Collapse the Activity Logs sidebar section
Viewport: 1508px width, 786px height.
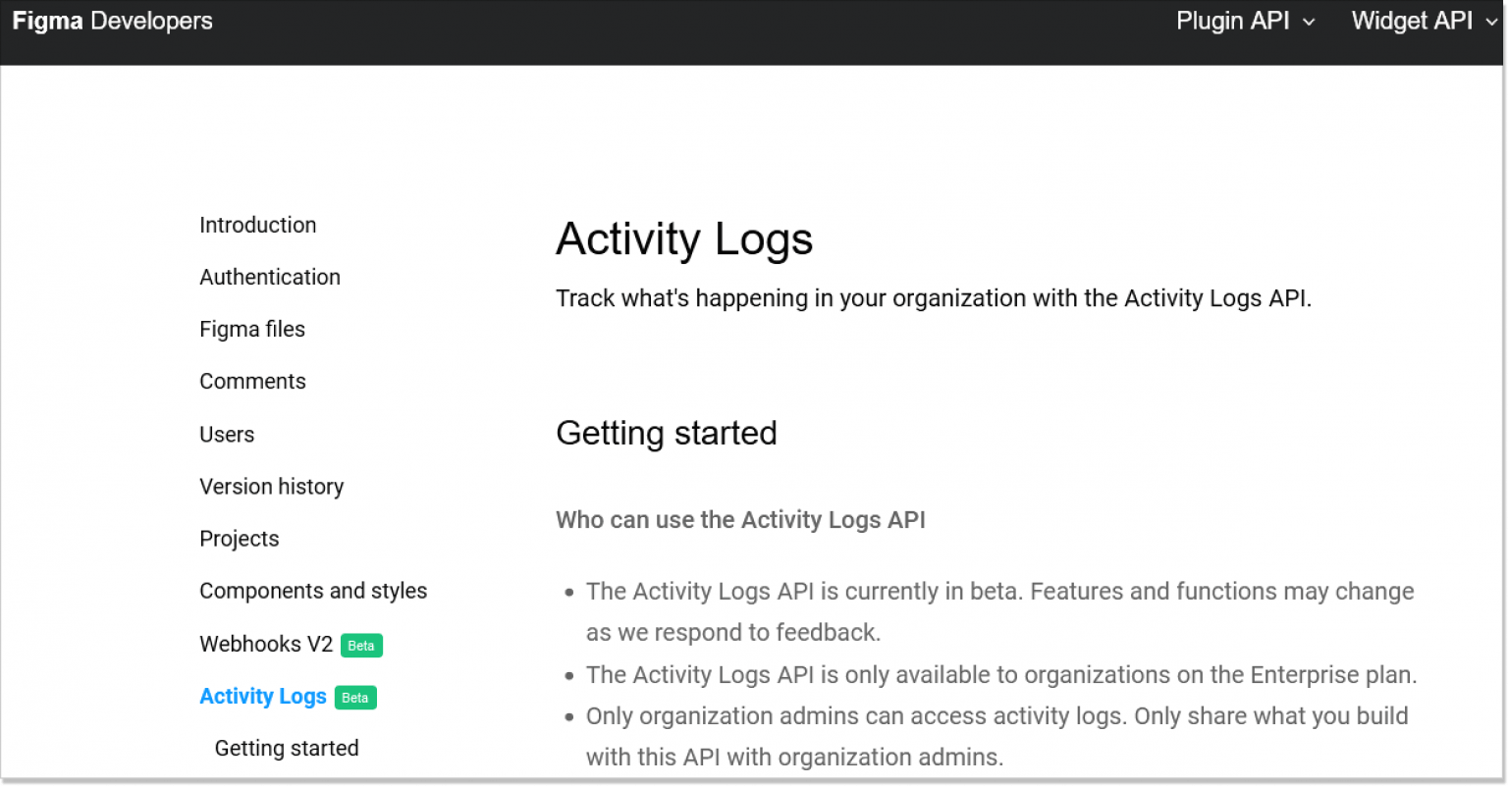coord(263,696)
